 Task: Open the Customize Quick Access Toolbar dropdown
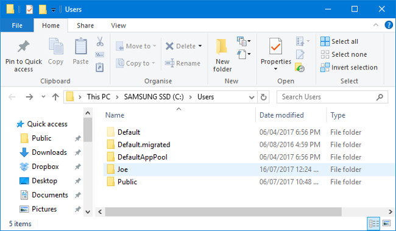tap(53, 10)
